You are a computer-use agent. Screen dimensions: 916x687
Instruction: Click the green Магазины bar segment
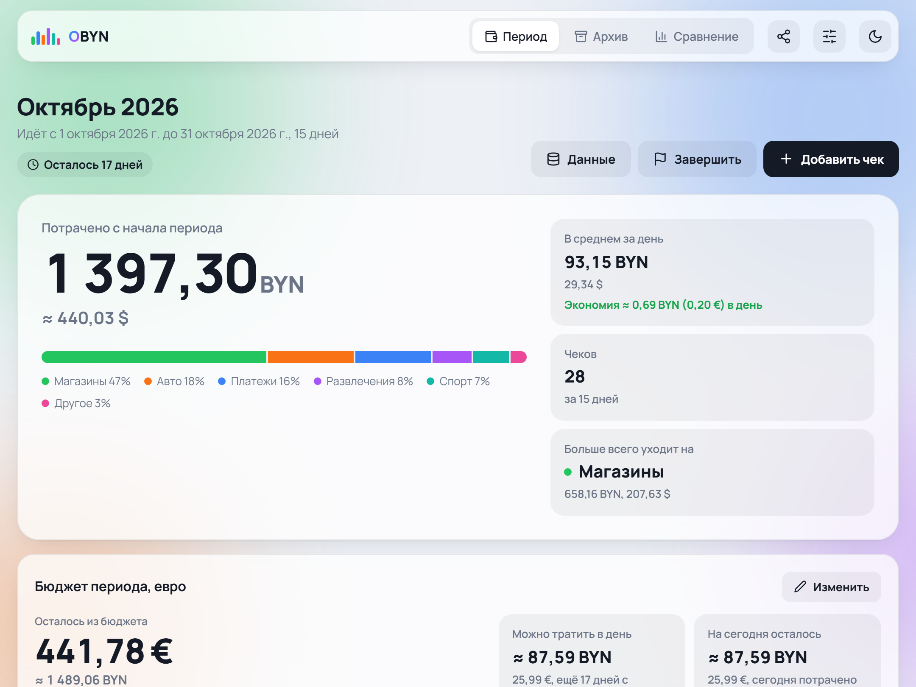[154, 357]
